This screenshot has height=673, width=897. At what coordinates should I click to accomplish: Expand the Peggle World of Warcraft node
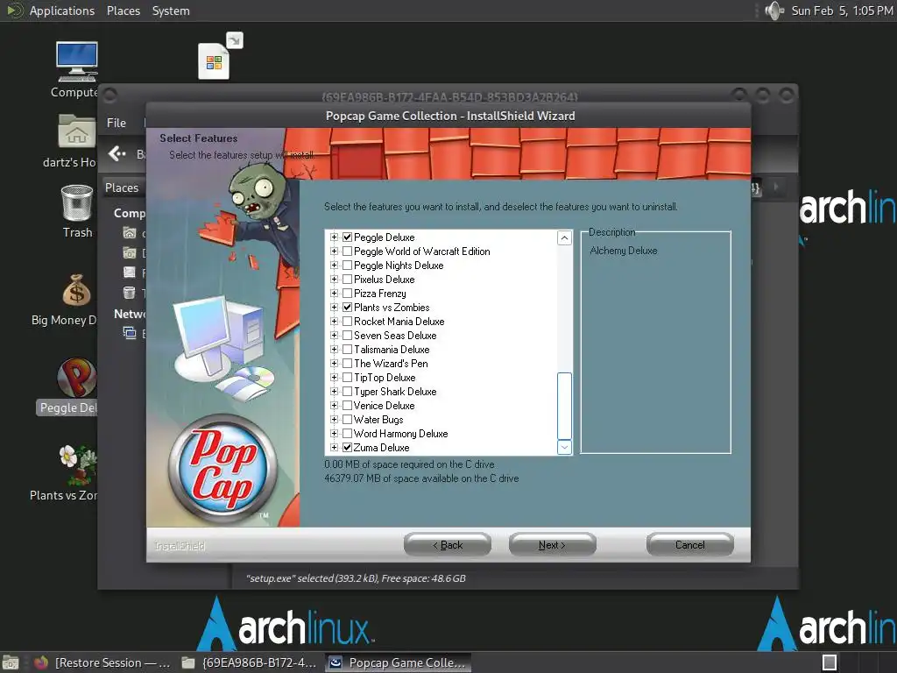coord(334,251)
